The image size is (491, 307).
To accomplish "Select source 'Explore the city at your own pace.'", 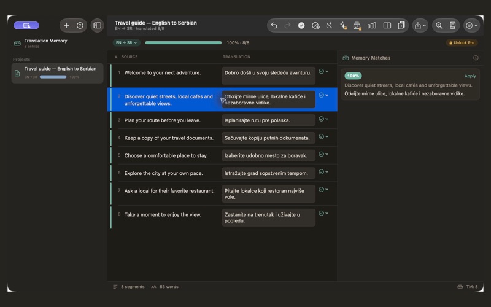I will click(x=163, y=173).
